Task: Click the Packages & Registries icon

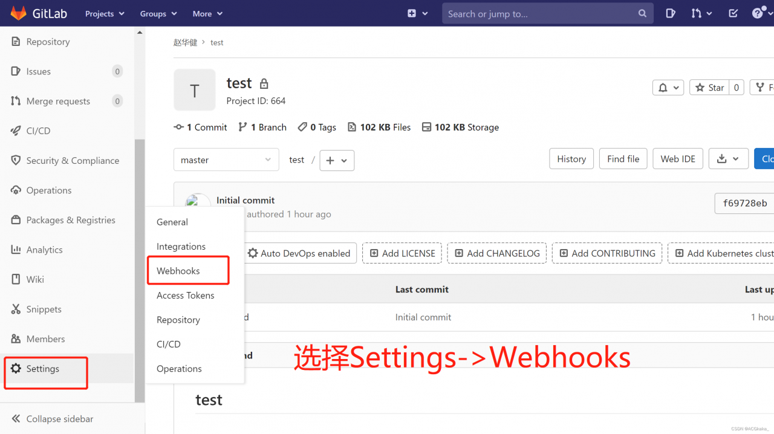Action: 16,220
